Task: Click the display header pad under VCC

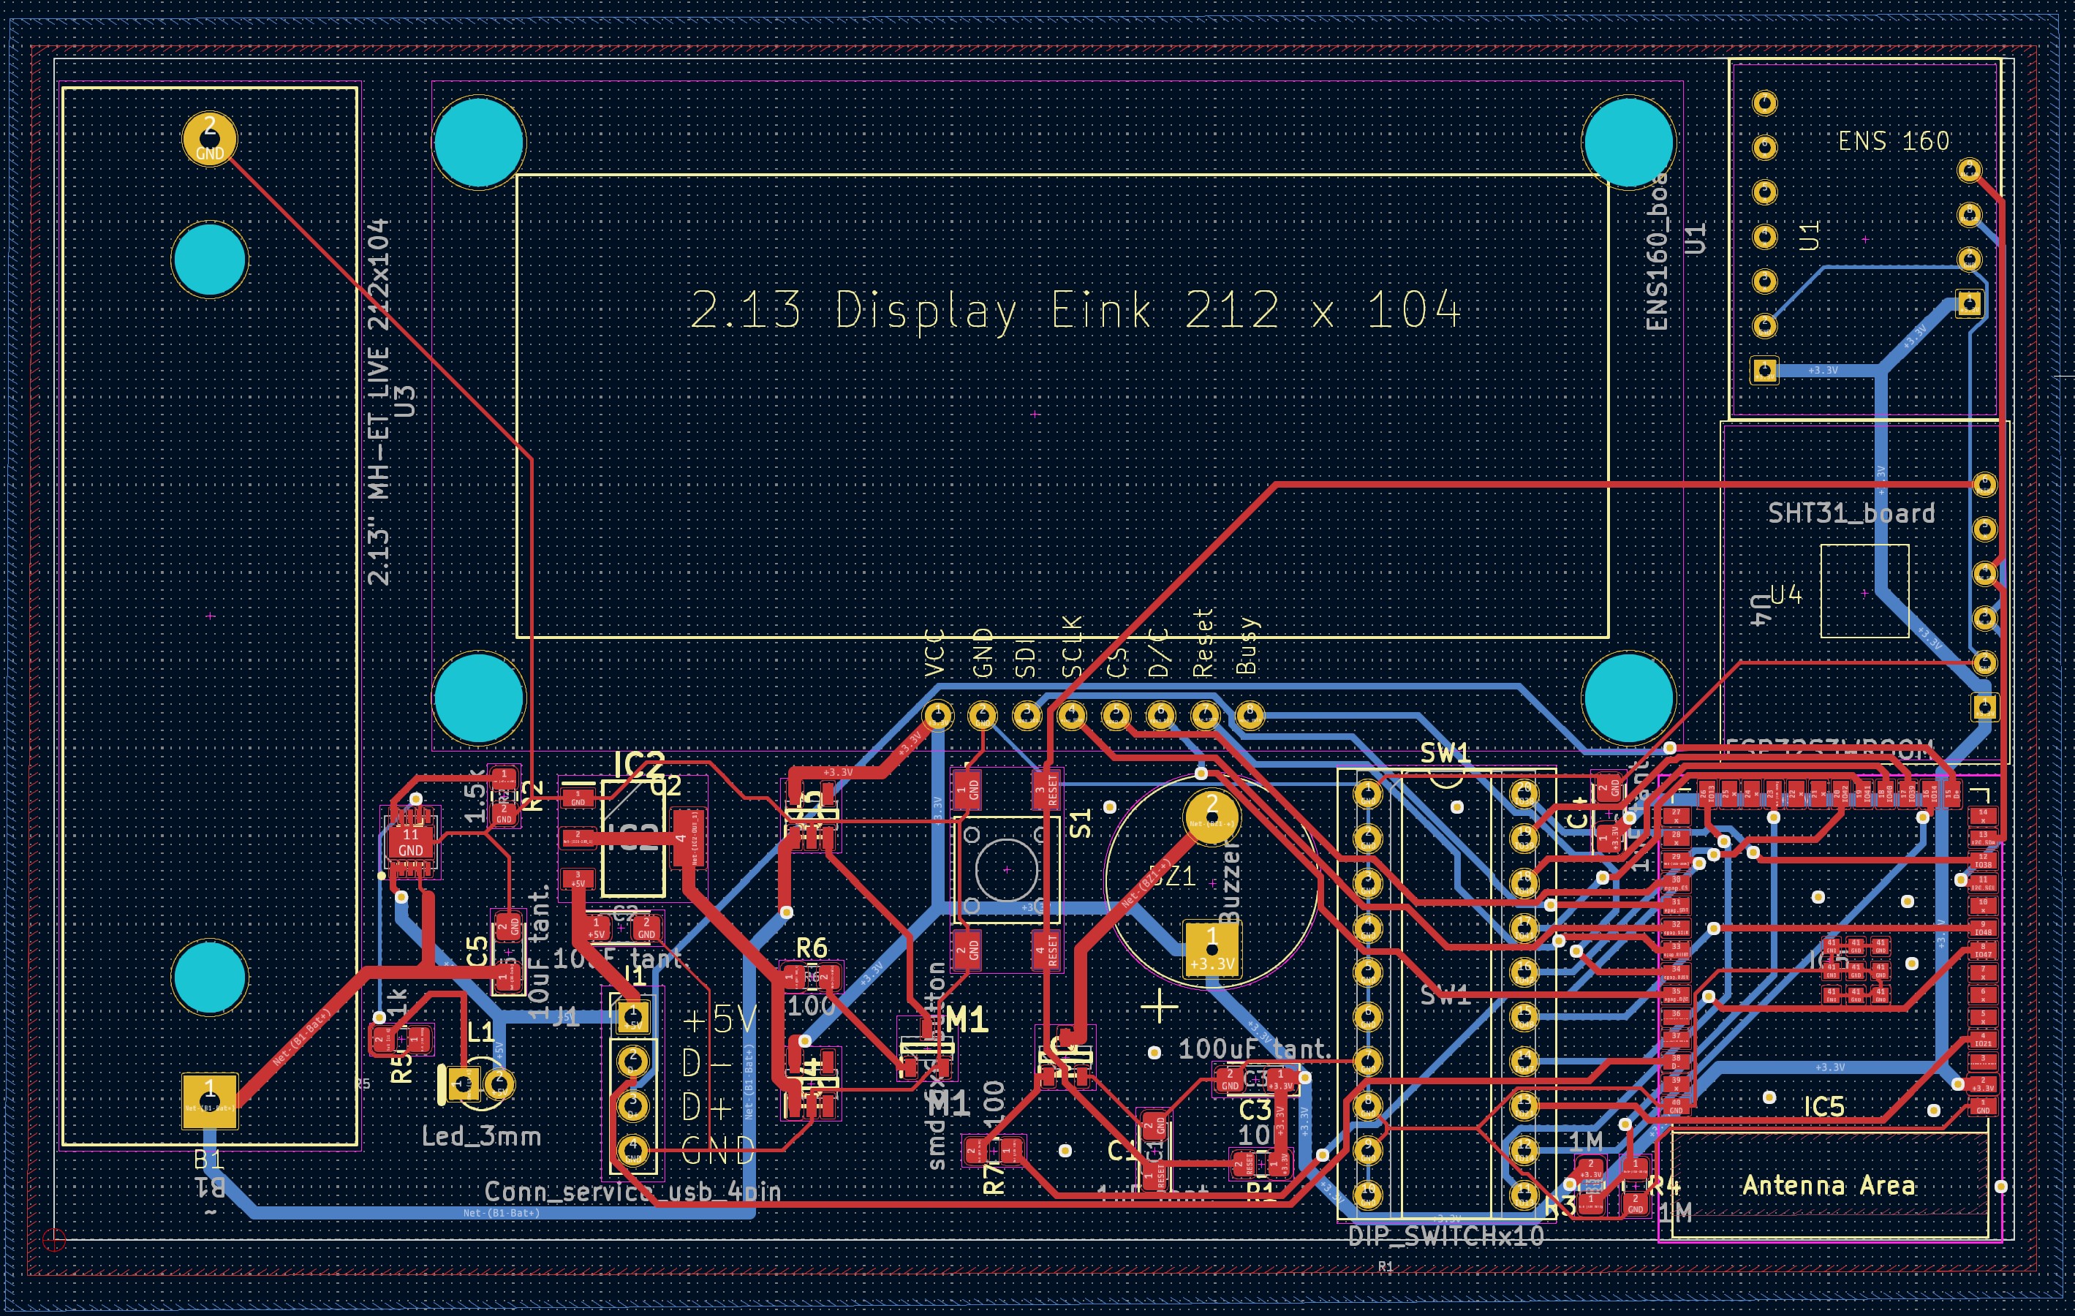Action: pyautogui.click(x=937, y=715)
